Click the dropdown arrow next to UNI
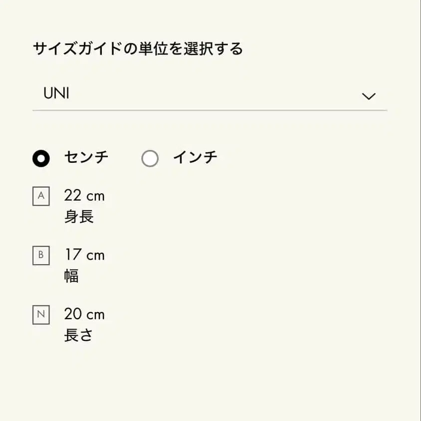 click(x=368, y=95)
